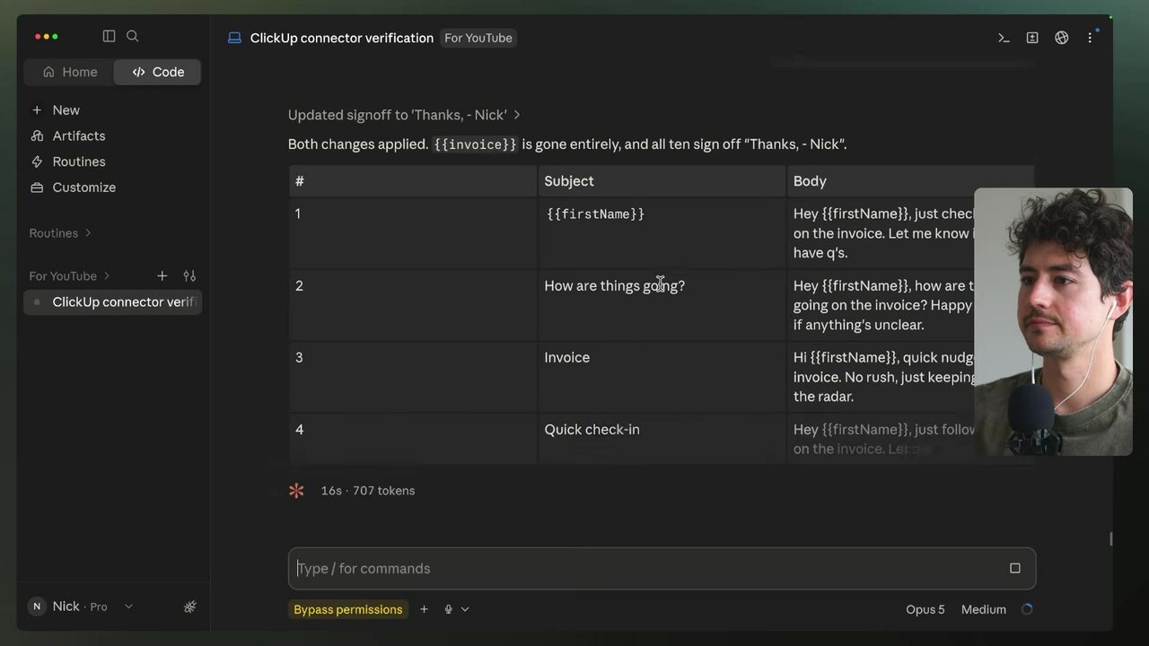Toggle the Bypass permissions mode
Screen dimensions: 1149x646
coord(348,609)
